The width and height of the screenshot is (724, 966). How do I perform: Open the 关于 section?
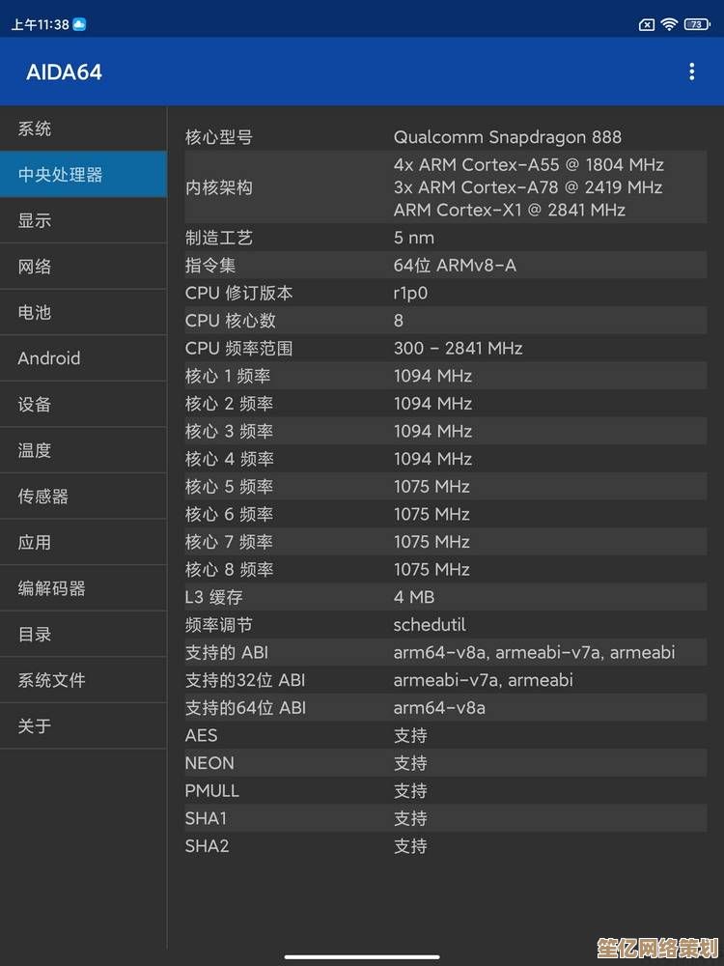point(83,725)
